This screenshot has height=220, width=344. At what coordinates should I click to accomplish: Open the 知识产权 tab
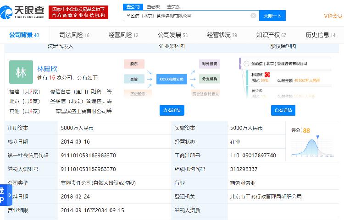271,35
